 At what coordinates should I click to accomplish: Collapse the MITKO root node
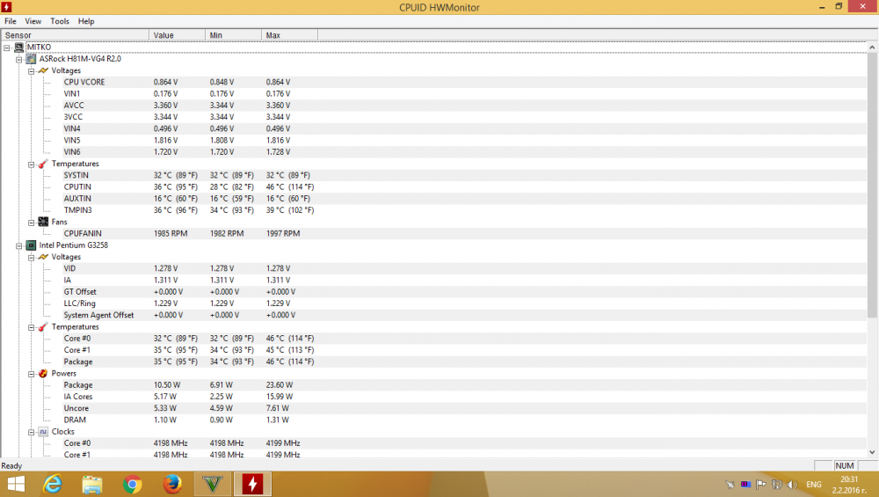(x=7, y=48)
